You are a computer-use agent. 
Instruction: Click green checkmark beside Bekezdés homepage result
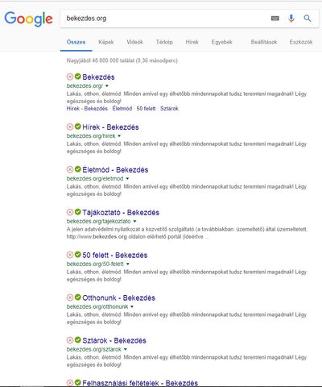[x=77, y=77]
